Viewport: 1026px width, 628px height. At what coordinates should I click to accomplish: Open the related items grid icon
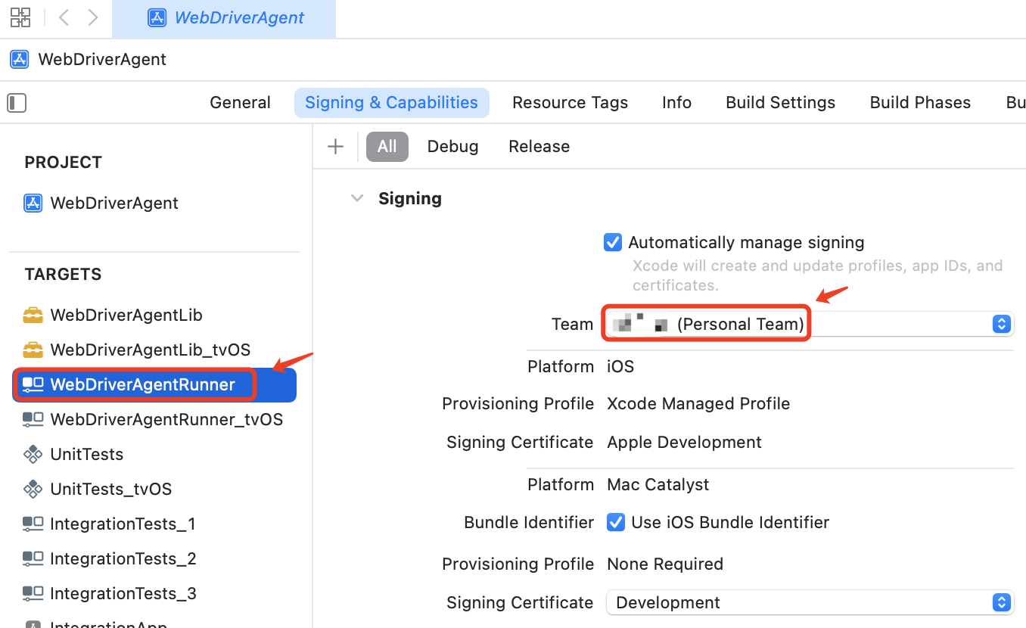pyautogui.click(x=20, y=17)
